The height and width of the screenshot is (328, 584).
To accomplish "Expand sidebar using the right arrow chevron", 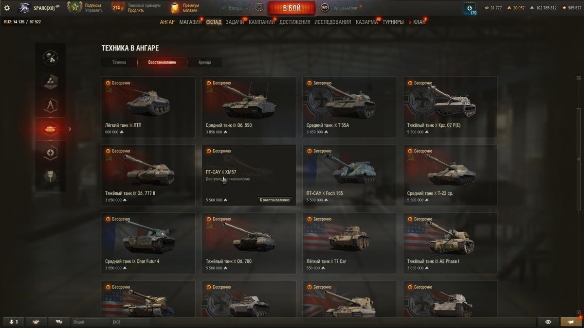I will [70, 129].
